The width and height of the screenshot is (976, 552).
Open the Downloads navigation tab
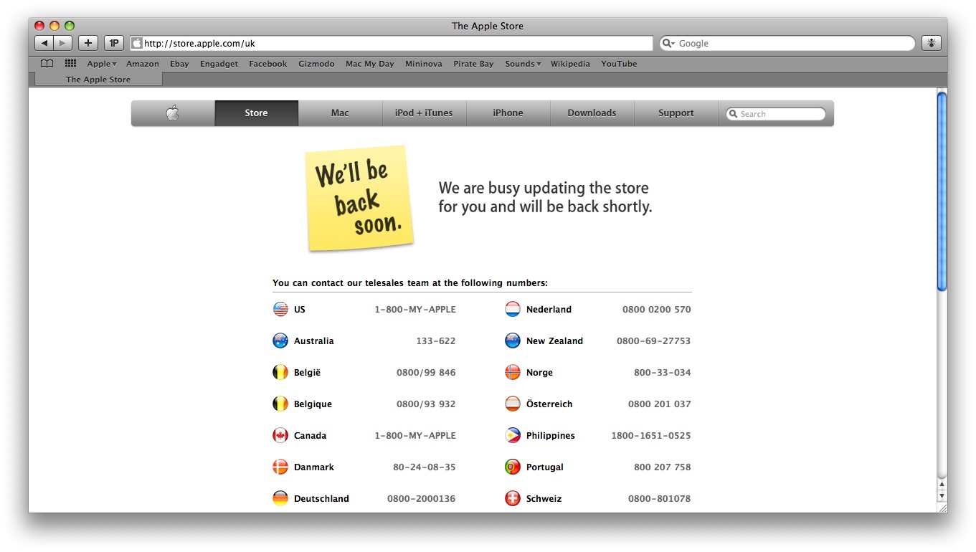592,113
